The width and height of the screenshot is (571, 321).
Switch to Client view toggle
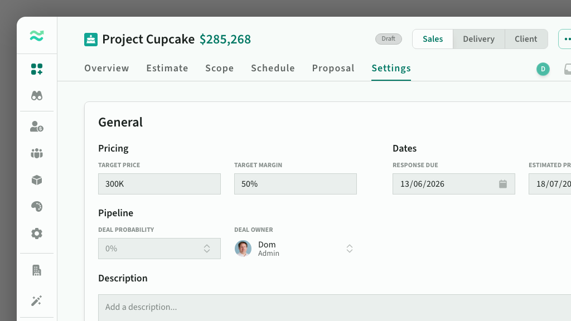(526, 39)
